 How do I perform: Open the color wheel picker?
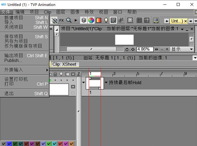(91, 20)
